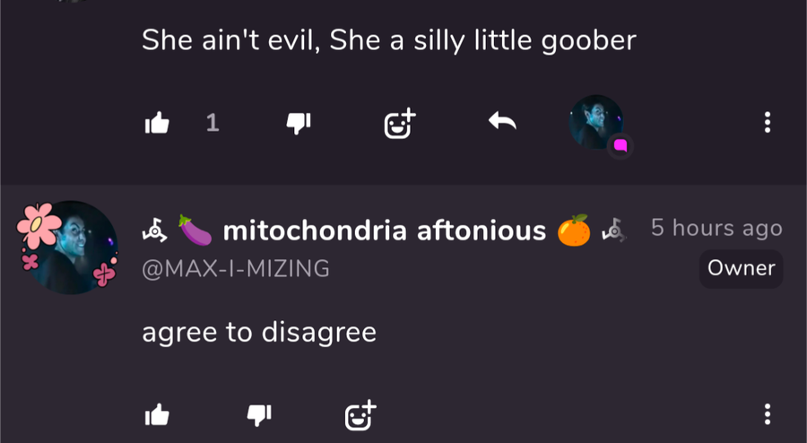Reply to the "silly little goober" comment
807x443 pixels.
click(x=502, y=122)
